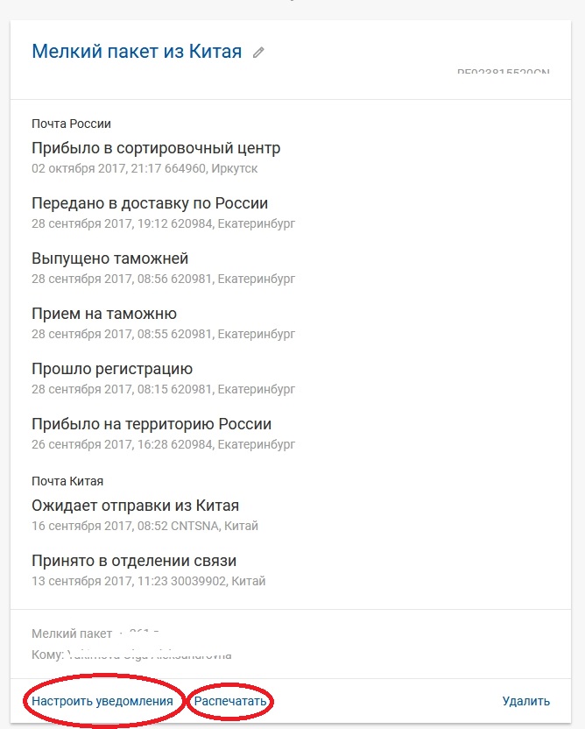Image resolution: width=585 pixels, height=729 pixels.
Task: Click 'Удалить' to delete this parcel
Action: (x=526, y=701)
